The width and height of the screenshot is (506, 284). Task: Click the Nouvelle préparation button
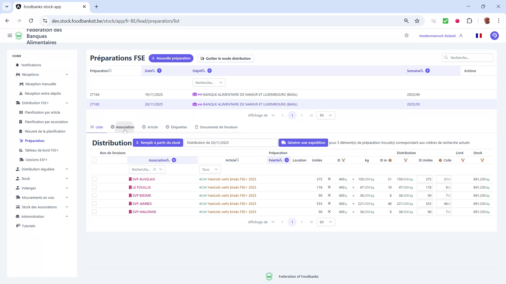coord(171,58)
